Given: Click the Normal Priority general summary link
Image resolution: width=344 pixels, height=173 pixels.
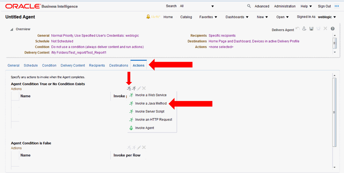Looking at the screenshot, I should [x=95, y=36].
